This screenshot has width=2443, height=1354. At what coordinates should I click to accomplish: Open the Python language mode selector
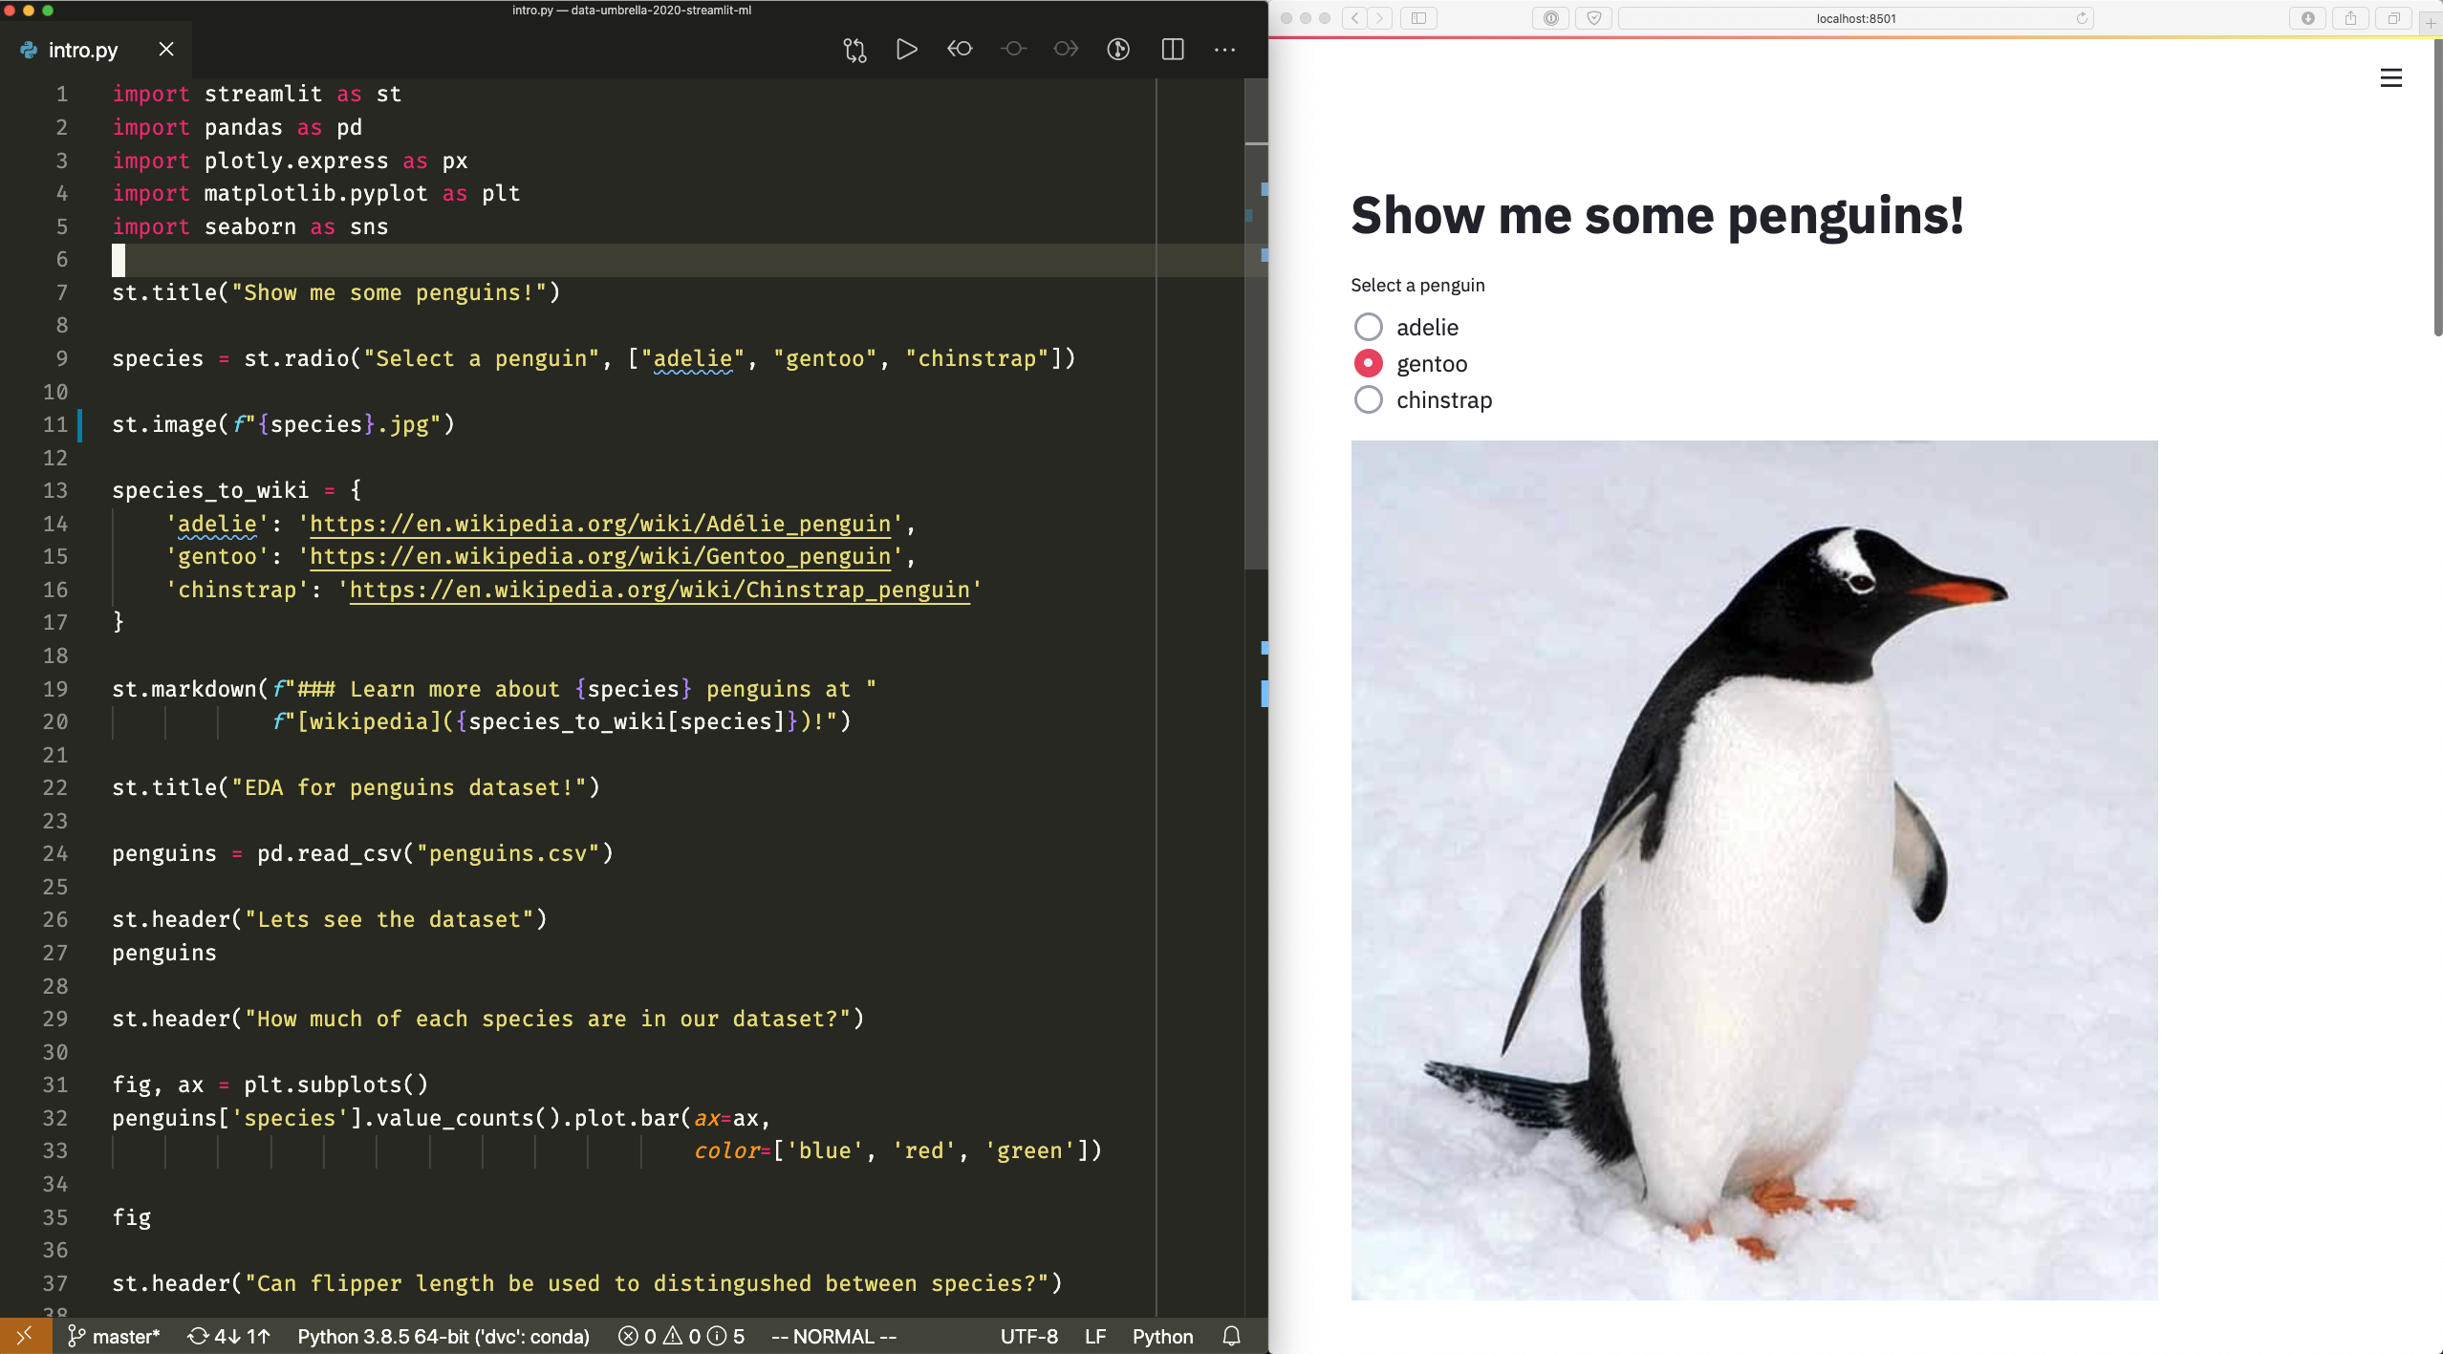click(1162, 1336)
